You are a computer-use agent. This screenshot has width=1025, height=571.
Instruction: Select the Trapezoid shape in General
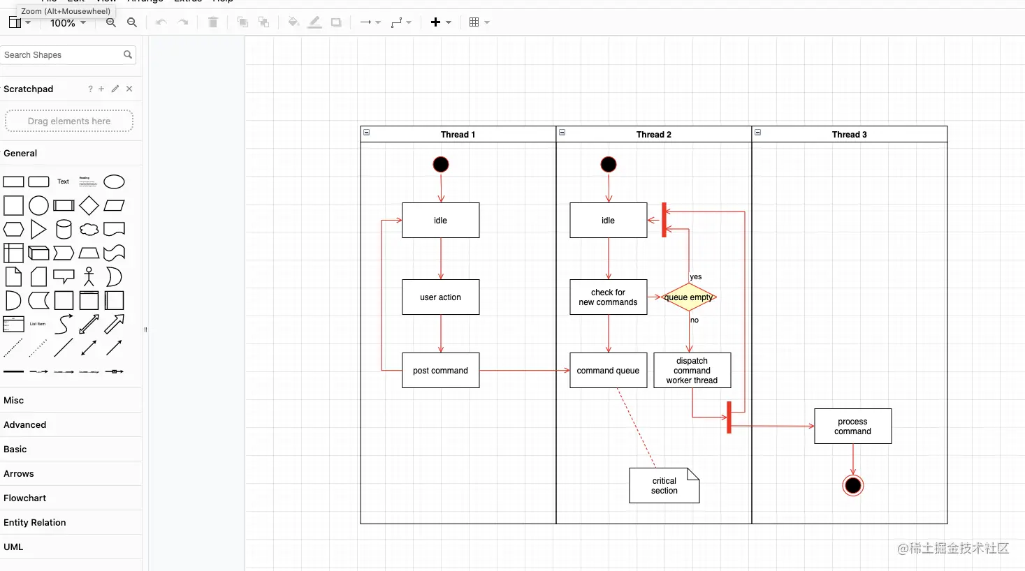click(89, 253)
